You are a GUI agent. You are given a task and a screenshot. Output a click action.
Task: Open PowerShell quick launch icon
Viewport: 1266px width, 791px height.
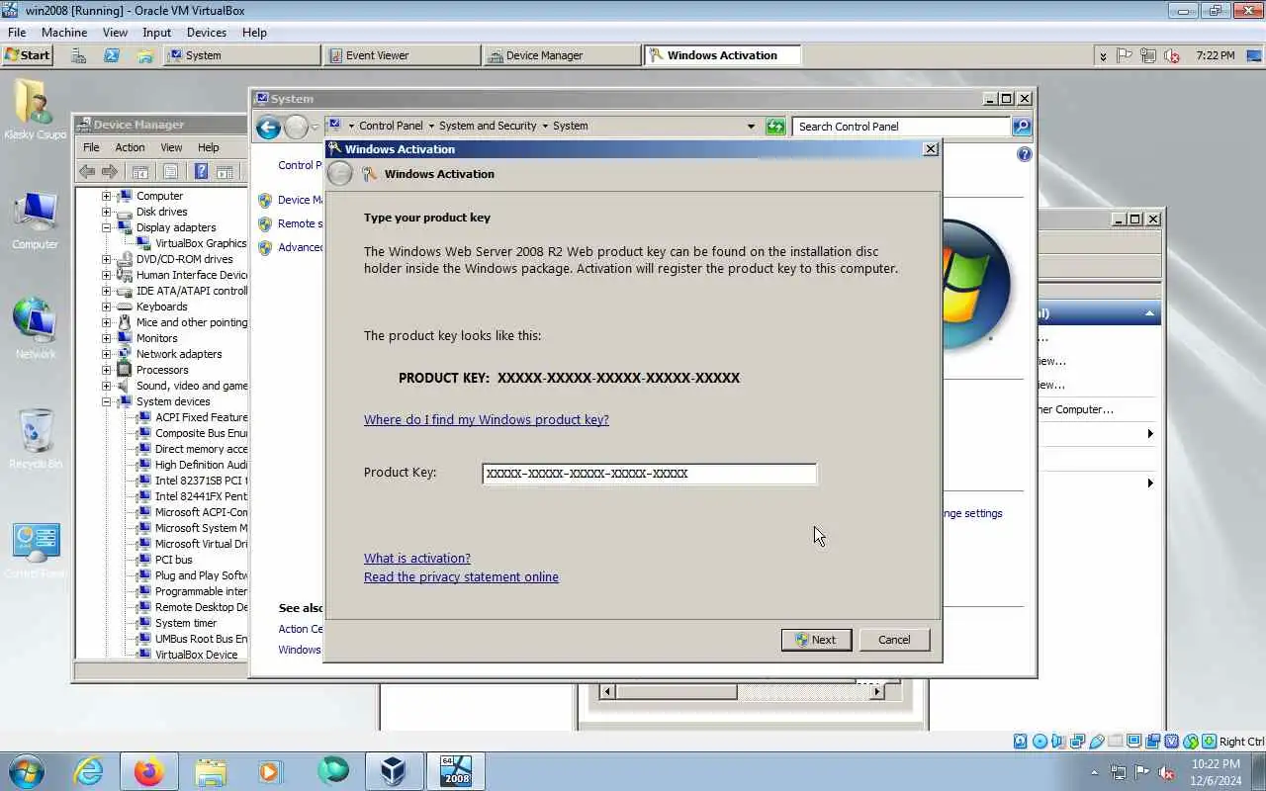tap(112, 55)
